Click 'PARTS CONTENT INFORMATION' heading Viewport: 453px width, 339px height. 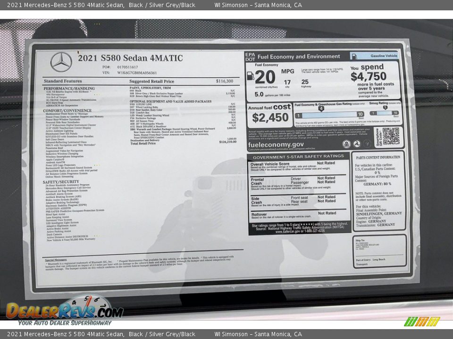(378, 157)
